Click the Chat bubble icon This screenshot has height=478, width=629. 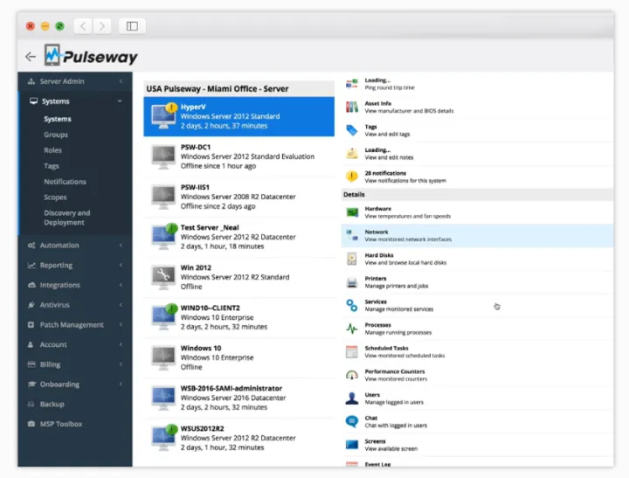352,421
